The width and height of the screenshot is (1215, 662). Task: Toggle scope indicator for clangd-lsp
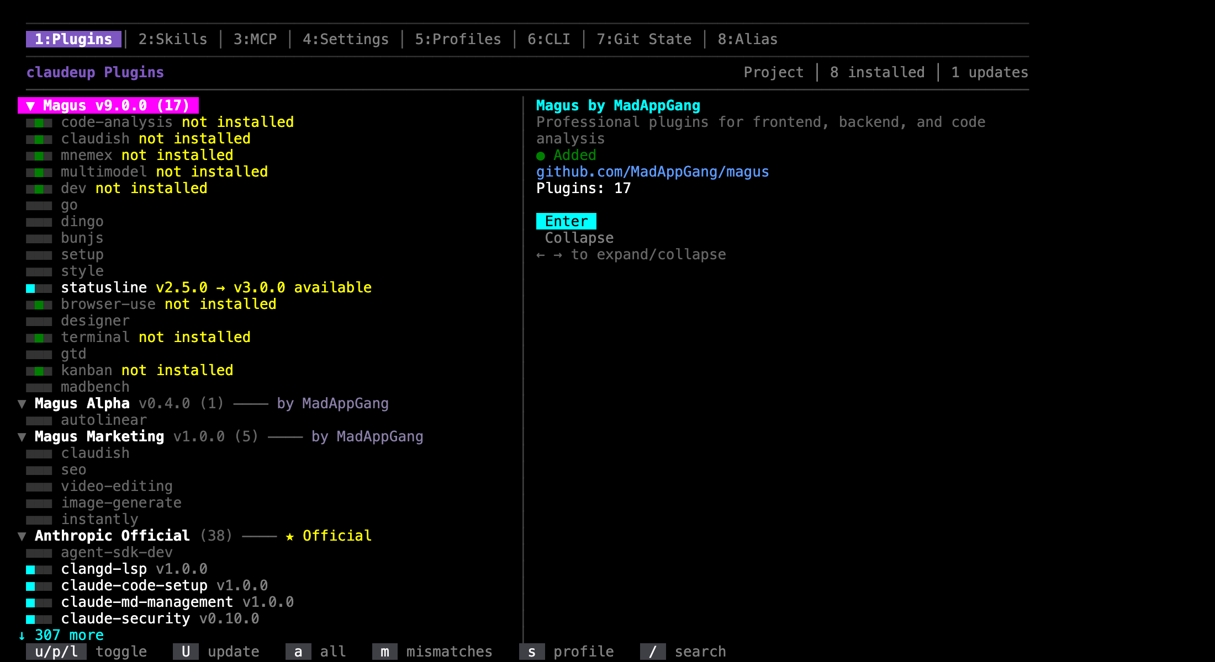[x=39, y=569]
